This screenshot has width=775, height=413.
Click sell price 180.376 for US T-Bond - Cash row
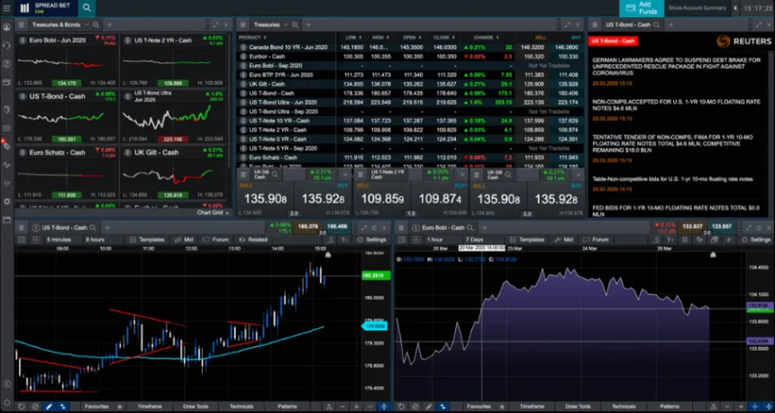[533, 93]
